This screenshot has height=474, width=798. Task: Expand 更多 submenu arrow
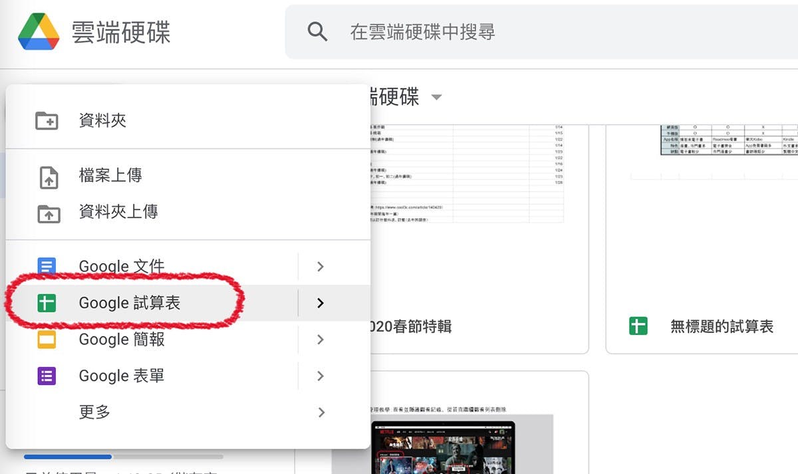(321, 412)
